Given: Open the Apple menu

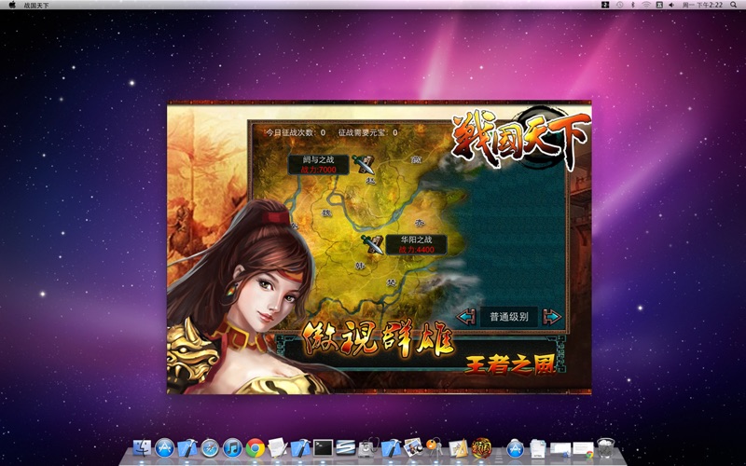Looking at the screenshot, I should [x=12, y=5].
